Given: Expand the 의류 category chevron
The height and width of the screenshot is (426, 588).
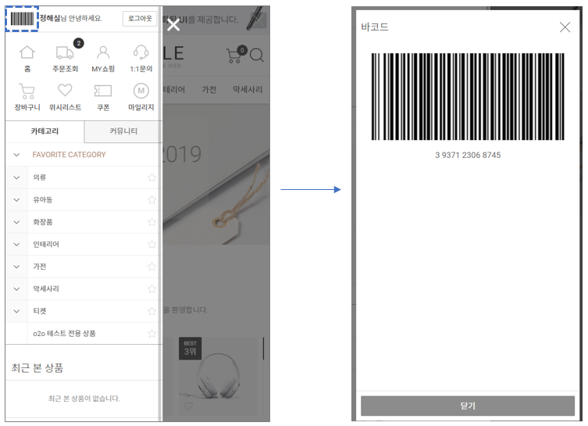Looking at the screenshot, I should pyautogui.click(x=16, y=177).
